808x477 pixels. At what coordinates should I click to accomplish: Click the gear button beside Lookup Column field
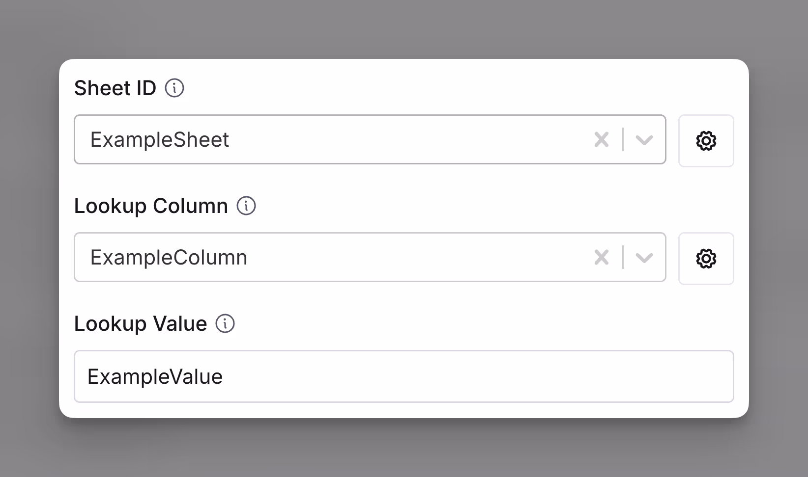[x=706, y=259]
